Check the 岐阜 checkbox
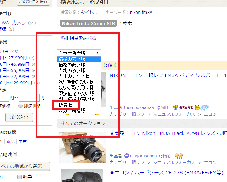The height and width of the screenshot is (182, 227). tap(19, 177)
